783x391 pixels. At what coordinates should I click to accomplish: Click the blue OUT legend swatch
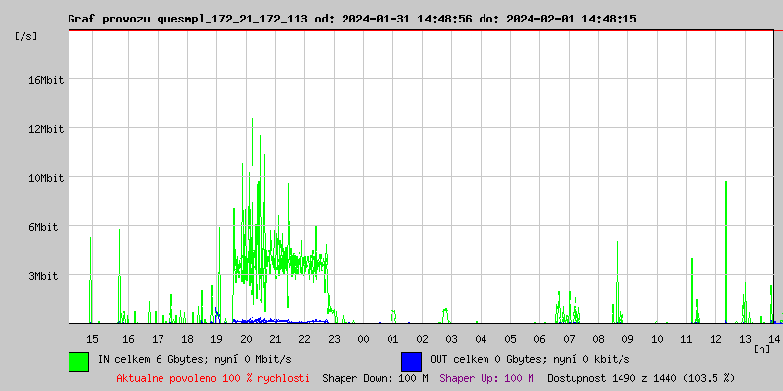pos(411,361)
